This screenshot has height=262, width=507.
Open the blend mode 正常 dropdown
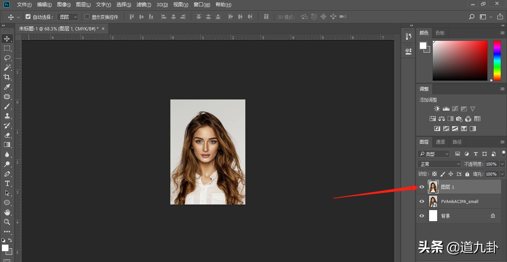click(439, 164)
